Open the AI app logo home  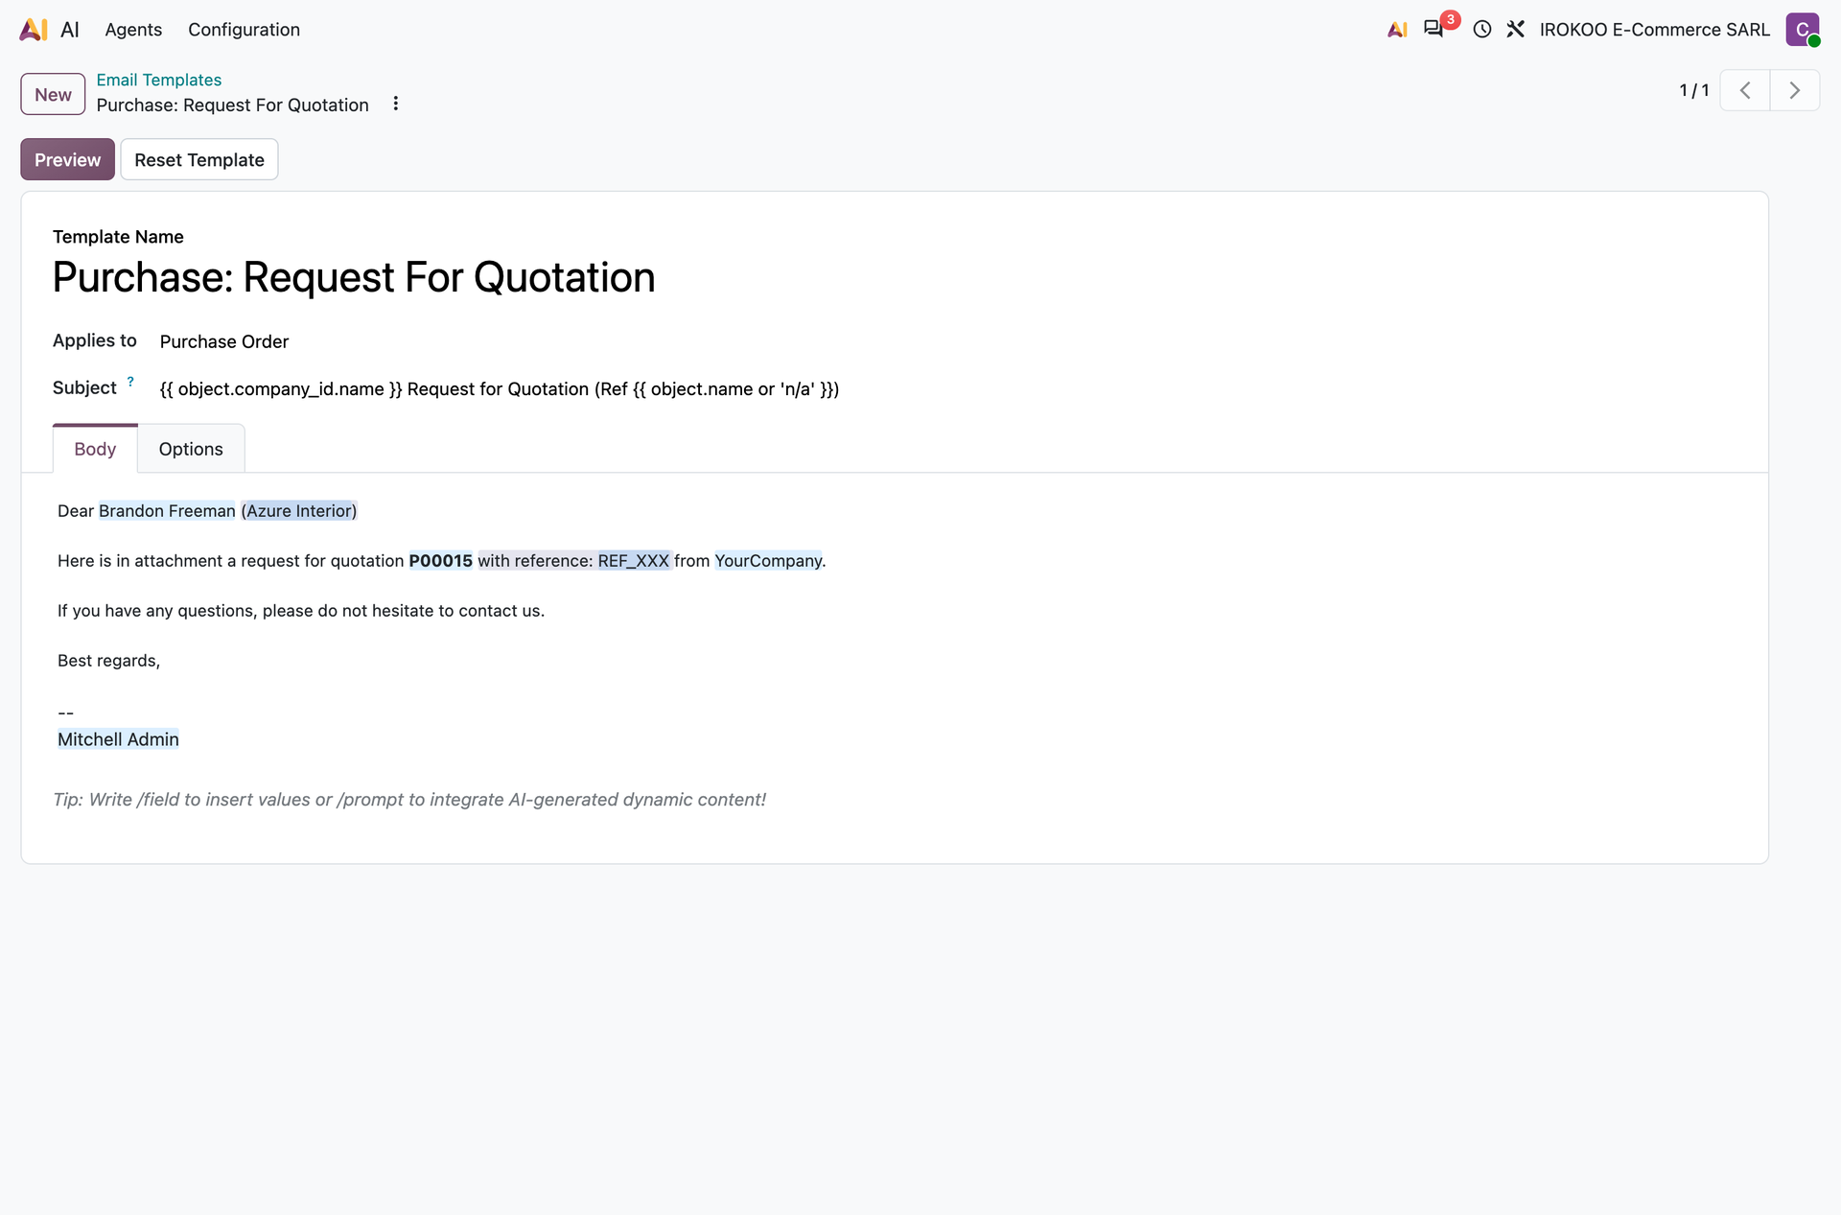[x=33, y=30]
